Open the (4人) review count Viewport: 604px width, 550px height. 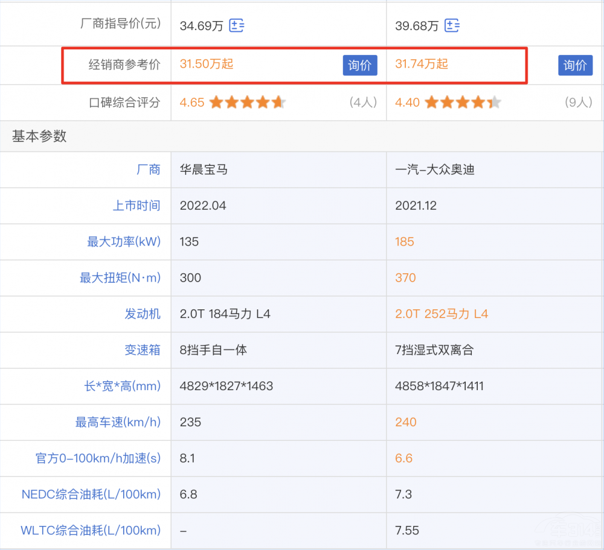point(363,103)
